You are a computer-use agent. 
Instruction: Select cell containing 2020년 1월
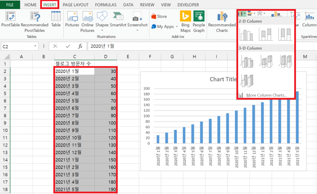(x=74, y=71)
